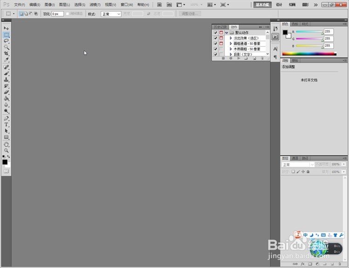Viewport: 349px width, 268px height.
Task: Switch to the 色板 tab
Action: (295, 24)
